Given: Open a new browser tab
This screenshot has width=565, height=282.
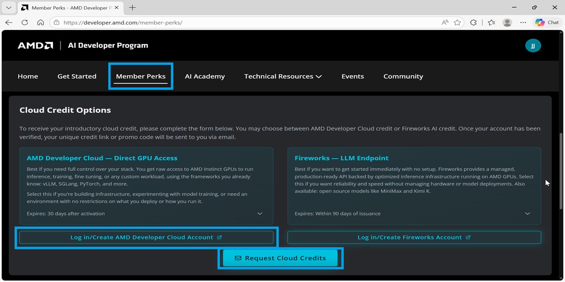Looking at the screenshot, I should point(132,8).
